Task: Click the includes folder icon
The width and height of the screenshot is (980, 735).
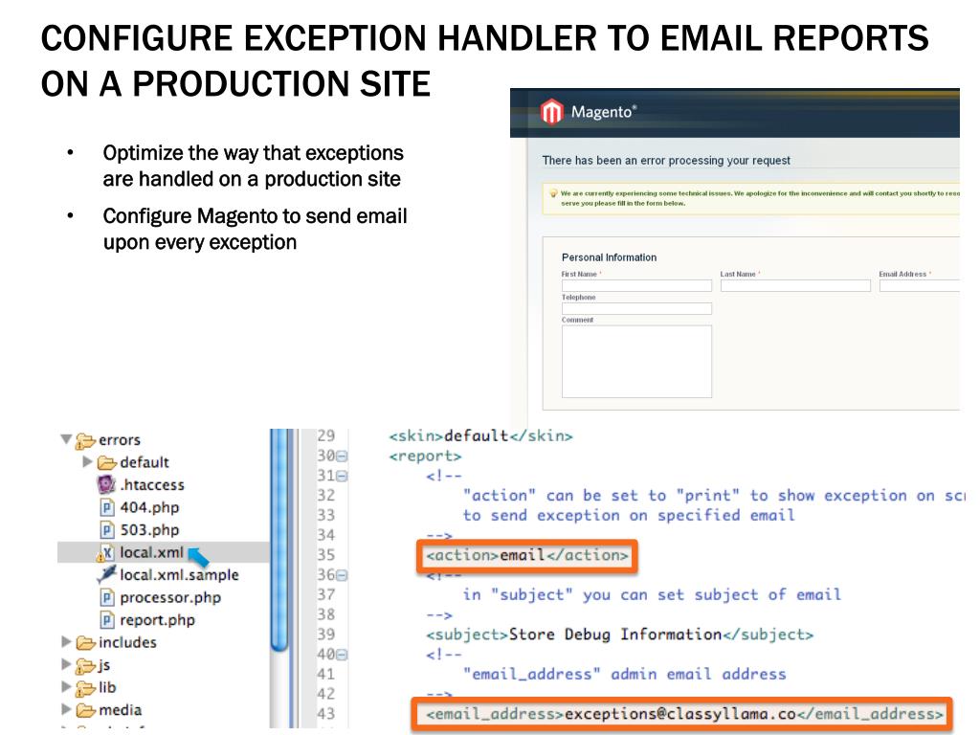Action: pyautogui.click(x=85, y=642)
